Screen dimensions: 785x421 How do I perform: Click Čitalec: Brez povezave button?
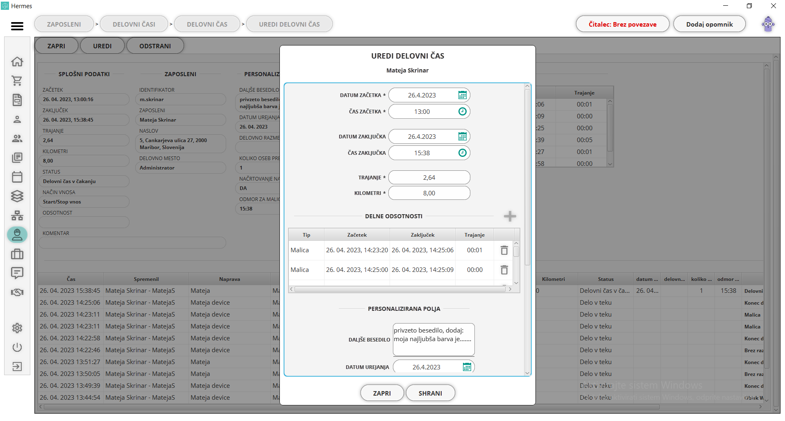point(622,24)
